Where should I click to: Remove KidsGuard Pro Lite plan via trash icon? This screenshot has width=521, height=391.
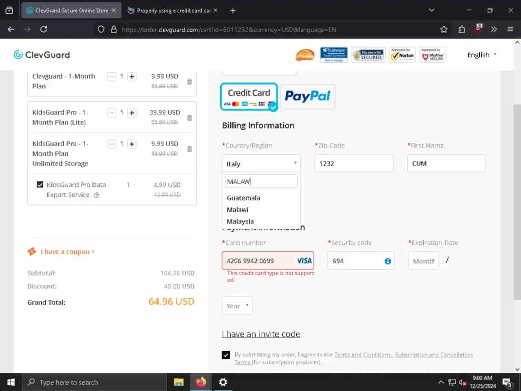pos(189,117)
